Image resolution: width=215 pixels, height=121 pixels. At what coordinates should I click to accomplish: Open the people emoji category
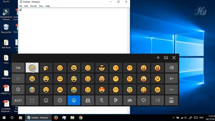[88, 100]
